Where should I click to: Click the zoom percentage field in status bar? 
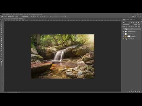click(x=5, y=92)
